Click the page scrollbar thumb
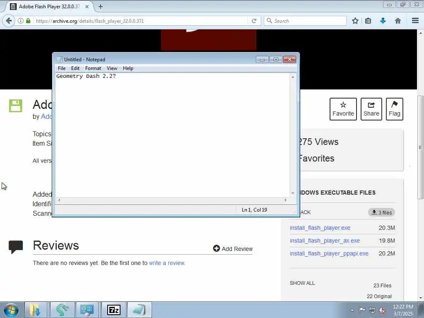 point(421,147)
